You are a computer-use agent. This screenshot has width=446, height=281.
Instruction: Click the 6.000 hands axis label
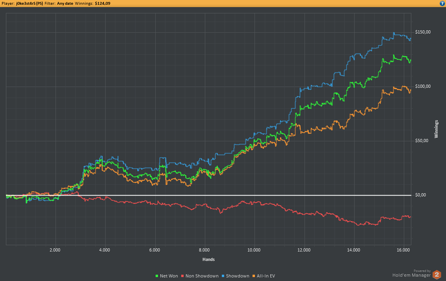click(154, 250)
